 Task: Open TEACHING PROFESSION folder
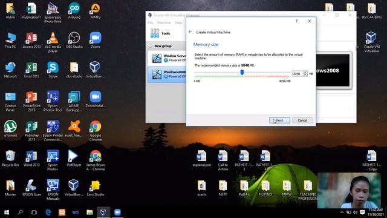pyautogui.click(x=308, y=190)
